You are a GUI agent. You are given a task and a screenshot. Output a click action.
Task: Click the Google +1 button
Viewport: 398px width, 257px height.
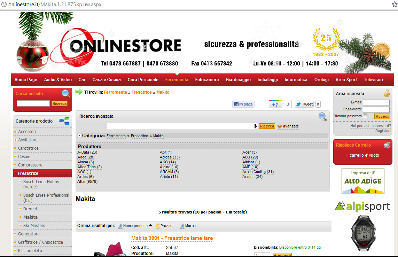pyautogui.click(x=275, y=104)
